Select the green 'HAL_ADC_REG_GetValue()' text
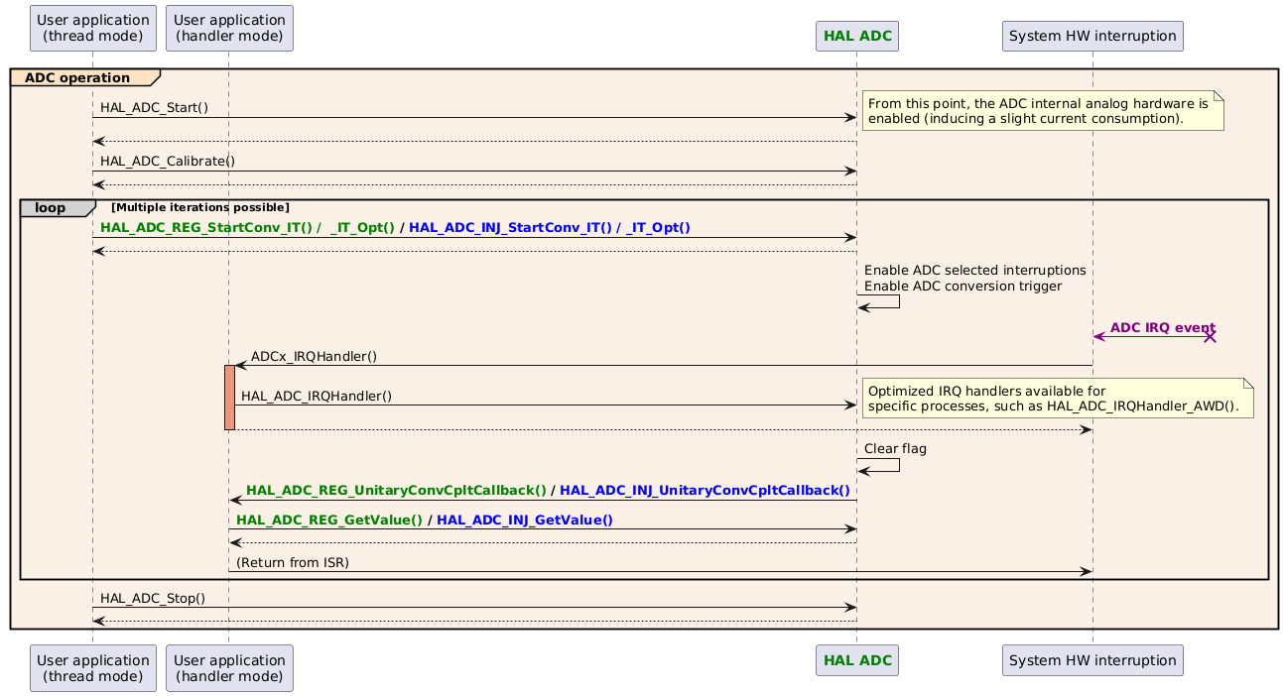Image resolution: width=1283 pixels, height=696 pixels. (x=329, y=520)
